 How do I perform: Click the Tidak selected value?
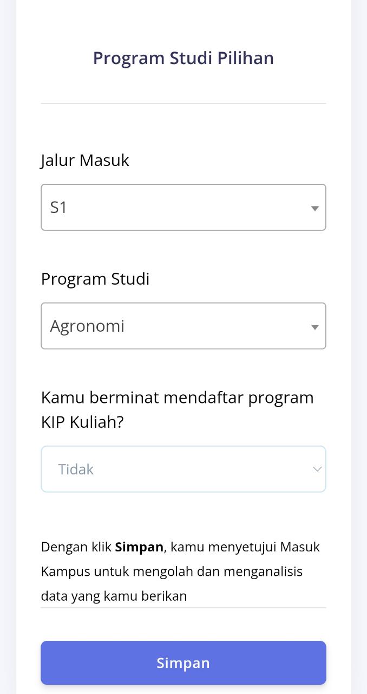click(x=76, y=470)
